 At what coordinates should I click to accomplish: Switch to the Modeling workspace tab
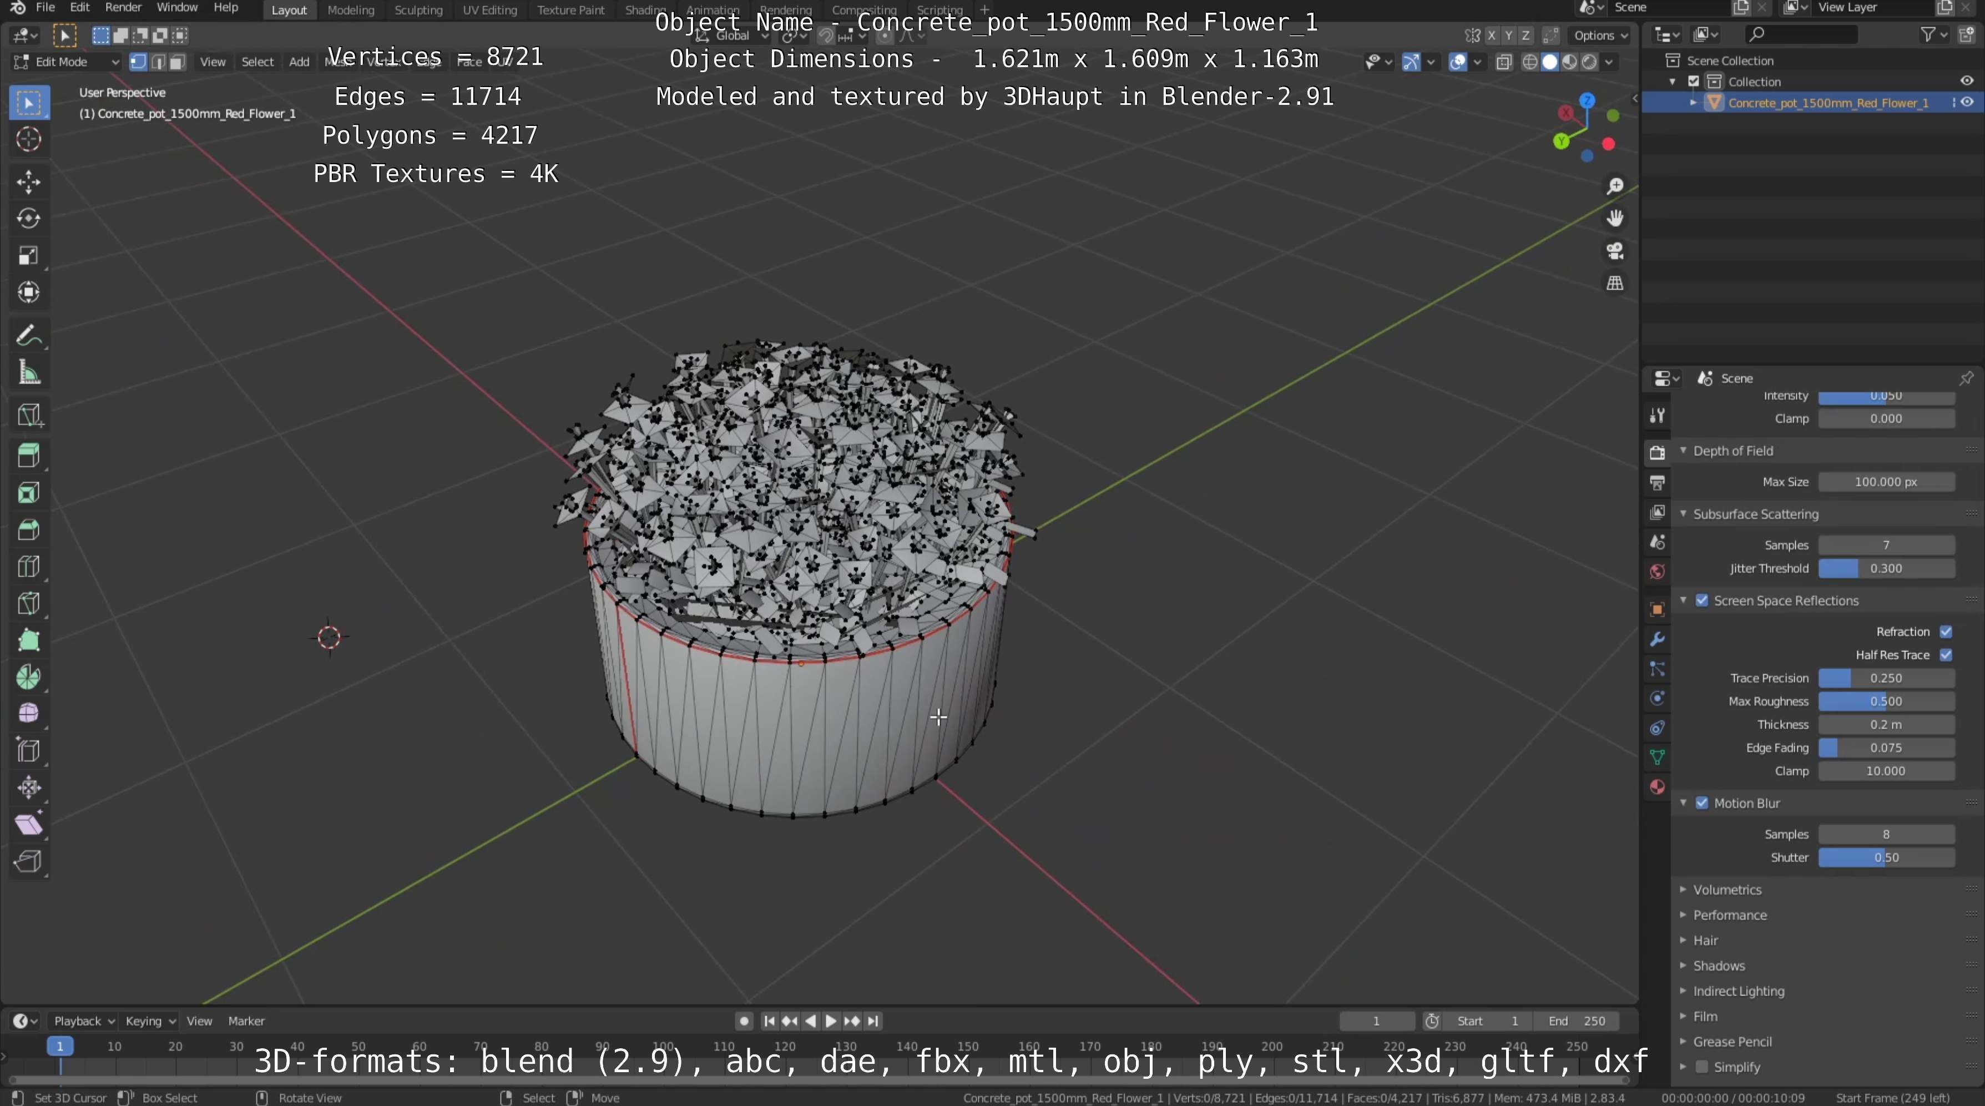[x=351, y=10]
